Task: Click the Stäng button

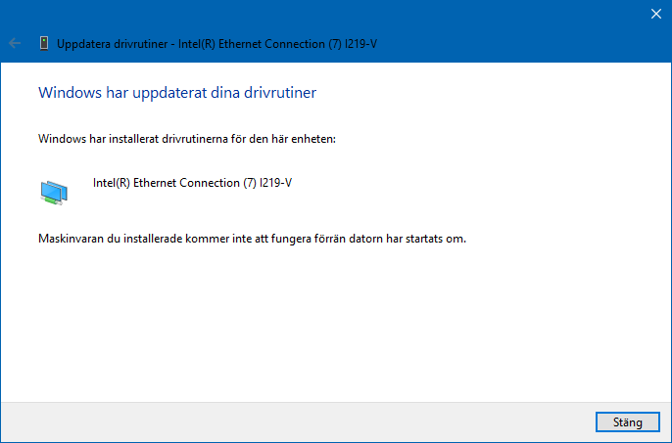Action: [627, 422]
